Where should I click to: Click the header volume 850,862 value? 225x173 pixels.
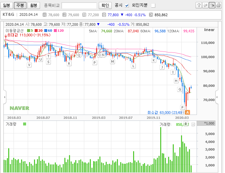coord(161,15)
